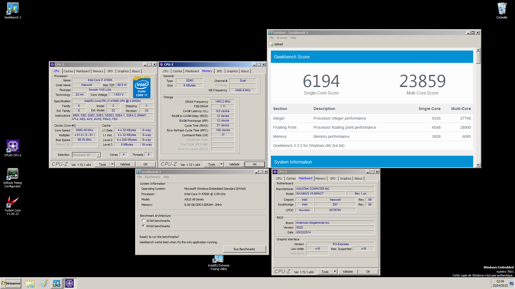The width and height of the screenshot is (515, 289).
Task: Open the SPD tab in the CPU-Z Memory window
Action: pyautogui.click(x=219, y=71)
